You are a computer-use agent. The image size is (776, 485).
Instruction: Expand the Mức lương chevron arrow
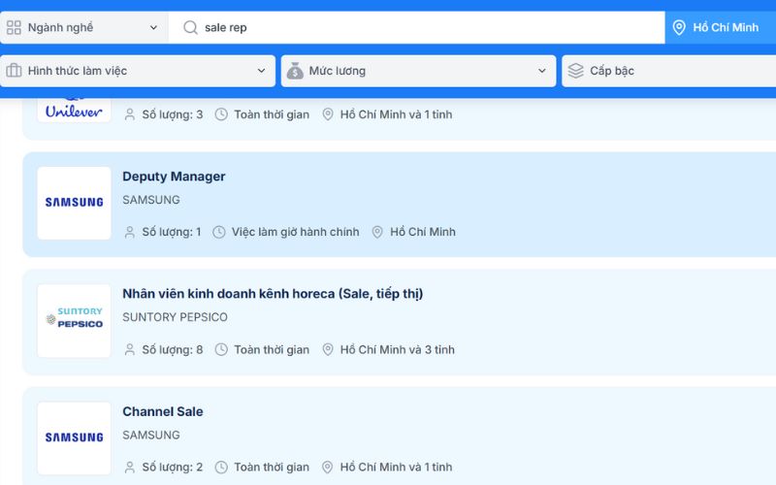(542, 71)
